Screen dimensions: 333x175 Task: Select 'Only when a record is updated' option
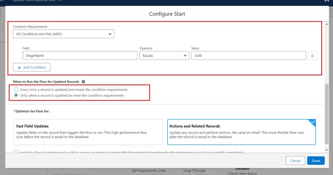16,95
